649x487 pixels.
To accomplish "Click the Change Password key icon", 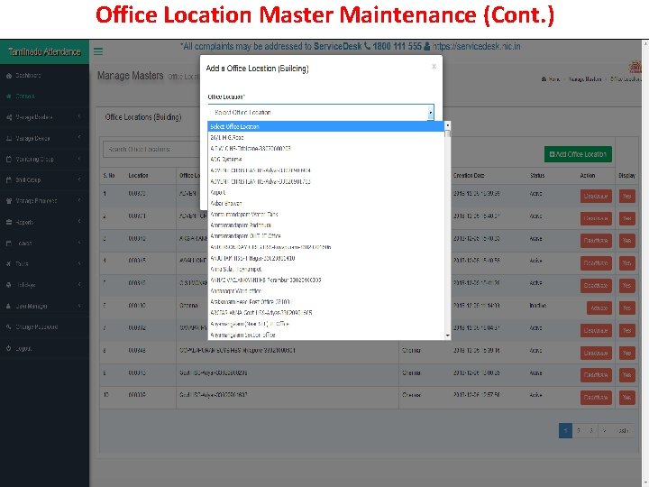I will [x=9, y=326].
